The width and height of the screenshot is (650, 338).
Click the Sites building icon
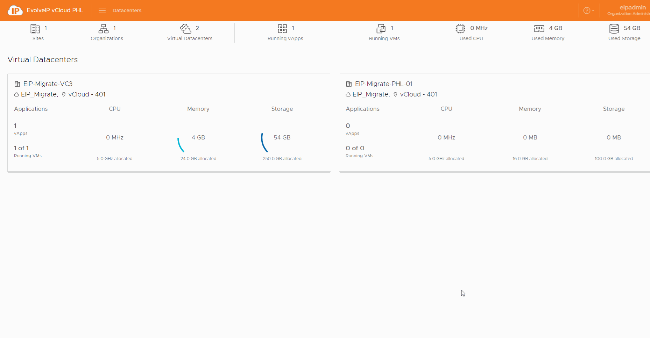[x=35, y=28]
